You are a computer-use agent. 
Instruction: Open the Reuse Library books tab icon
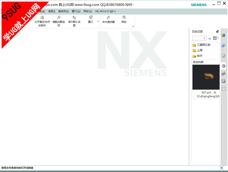[224, 35]
